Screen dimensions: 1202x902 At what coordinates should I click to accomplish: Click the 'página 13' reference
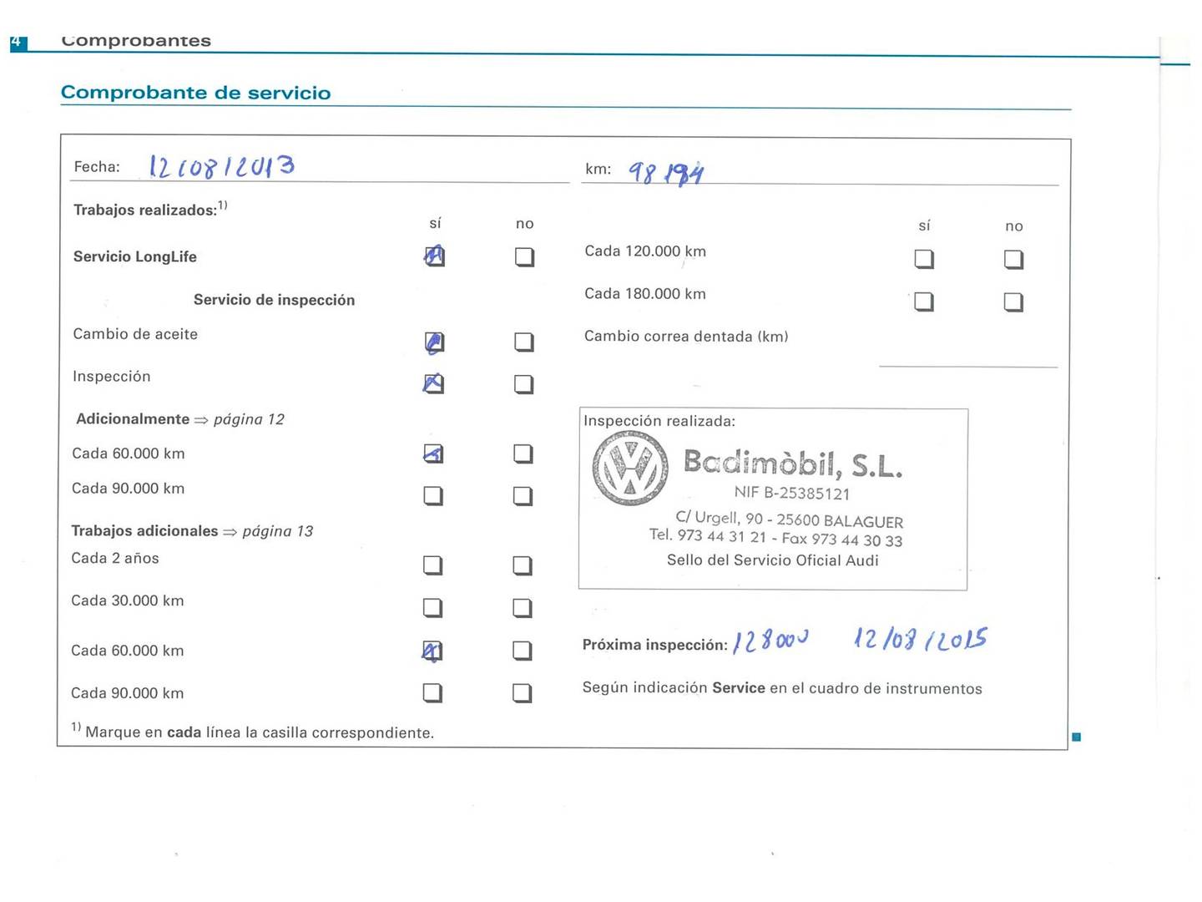[x=277, y=531]
